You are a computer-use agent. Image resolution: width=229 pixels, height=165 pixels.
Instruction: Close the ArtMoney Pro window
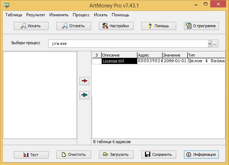(x=218, y=4)
